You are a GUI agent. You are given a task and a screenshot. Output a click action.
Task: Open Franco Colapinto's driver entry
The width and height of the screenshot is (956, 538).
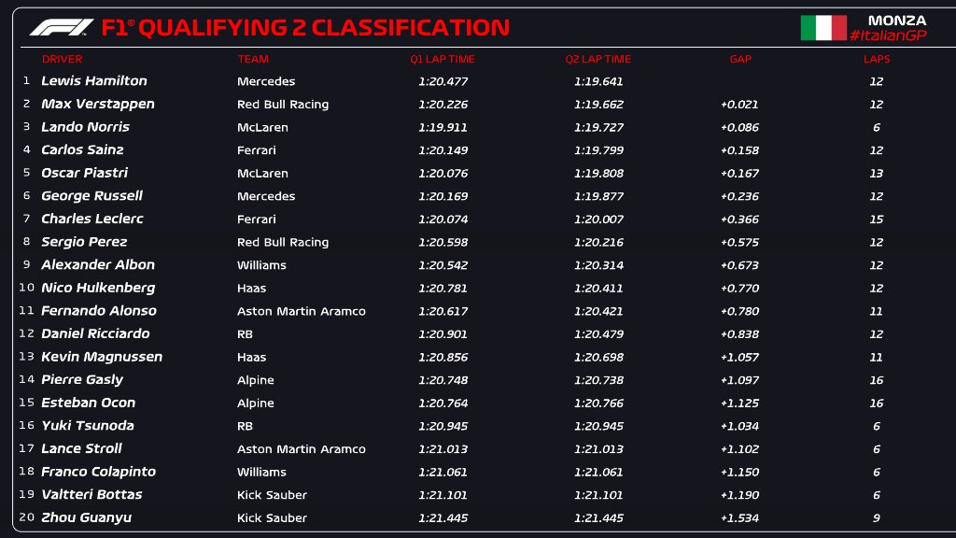98,472
